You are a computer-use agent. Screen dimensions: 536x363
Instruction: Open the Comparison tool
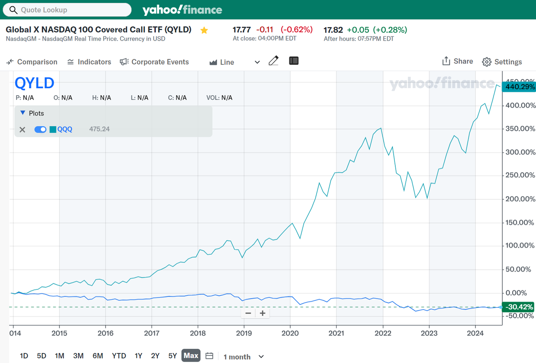[x=31, y=61]
